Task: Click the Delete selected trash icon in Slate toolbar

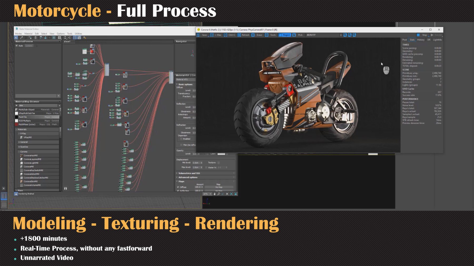Action: coord(36,38)
